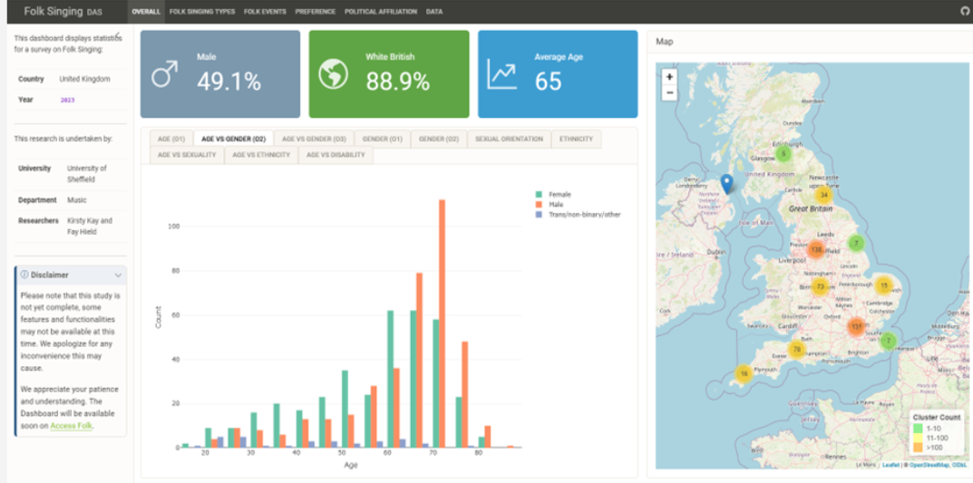Open the Access Folk link
The image size is (973, 483).
(71, 426)
